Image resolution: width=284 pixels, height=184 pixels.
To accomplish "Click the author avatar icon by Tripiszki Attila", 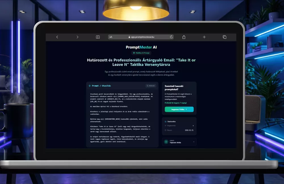I will 166,142.
